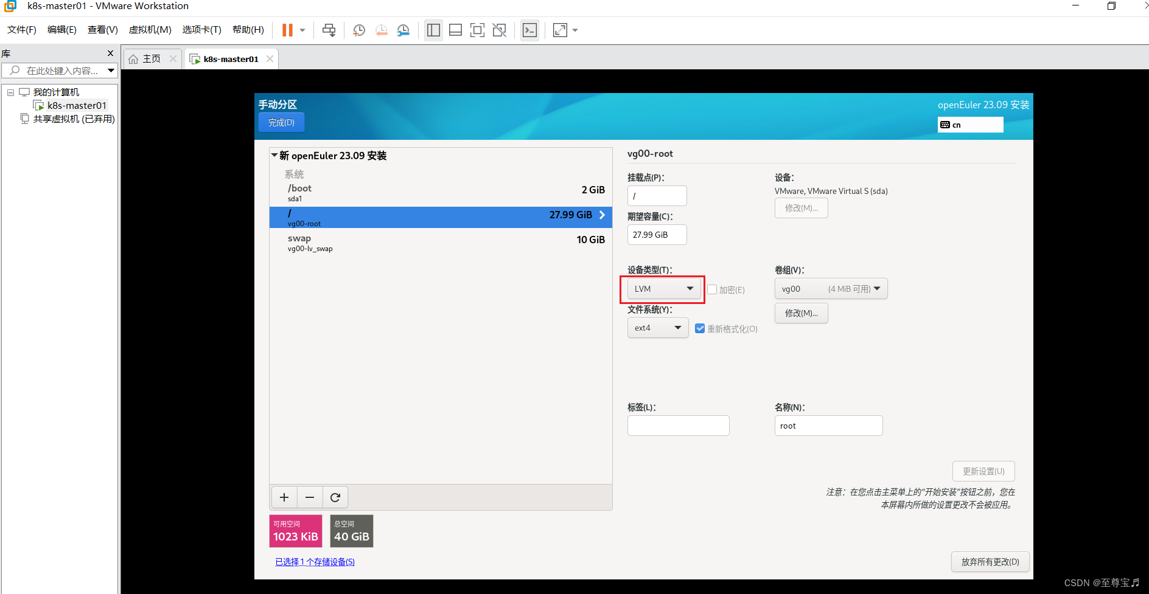1149x594 pixels.
Task: Switch to the 主页 tab
Action: [150, 58]
